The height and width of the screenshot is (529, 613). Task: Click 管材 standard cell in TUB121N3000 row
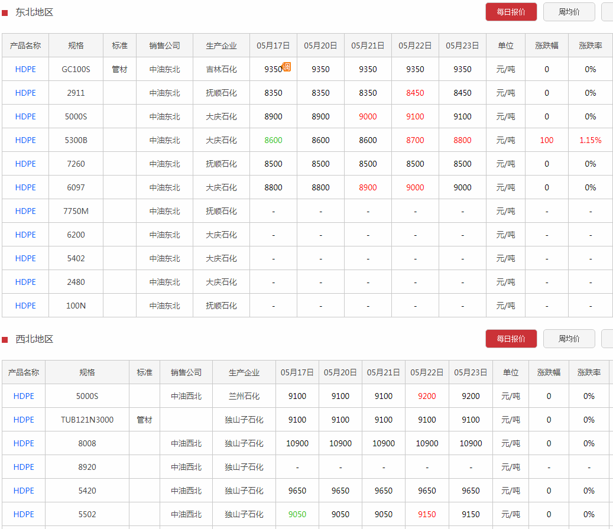(x=144, y=420)
